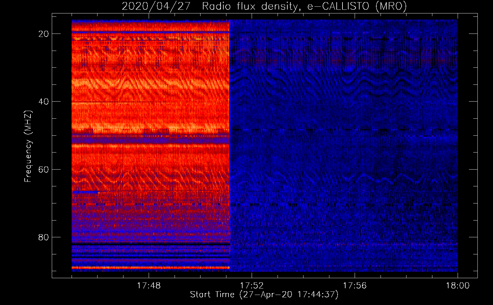Click the plot title 'Radio flux density, e-CALLISTO (MRO)'
The image size is (493, 305).
[x=304, y=6]
